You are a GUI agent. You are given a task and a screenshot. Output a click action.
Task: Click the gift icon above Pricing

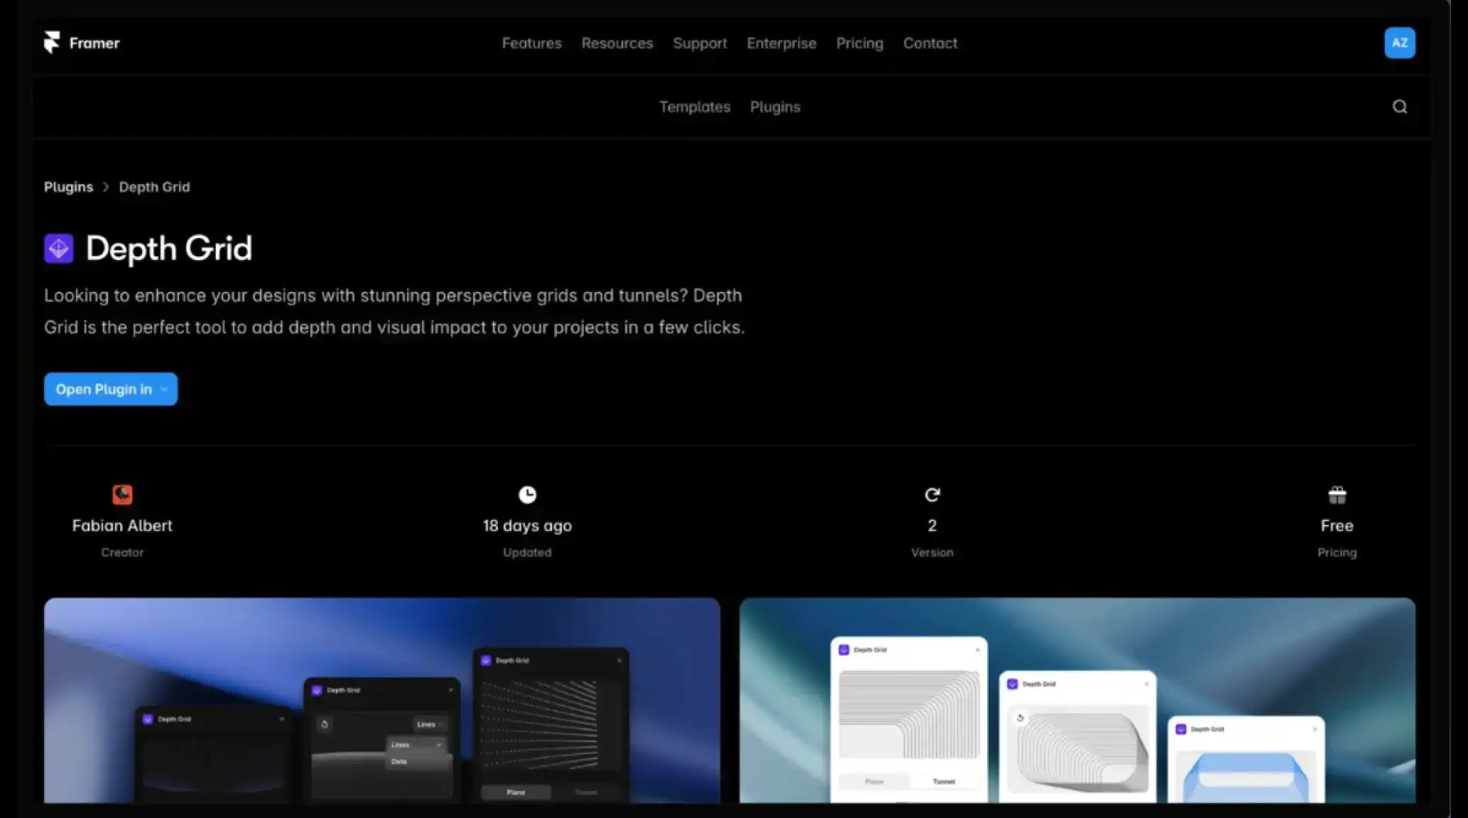pyautogui.click(x=1337, y=494)
